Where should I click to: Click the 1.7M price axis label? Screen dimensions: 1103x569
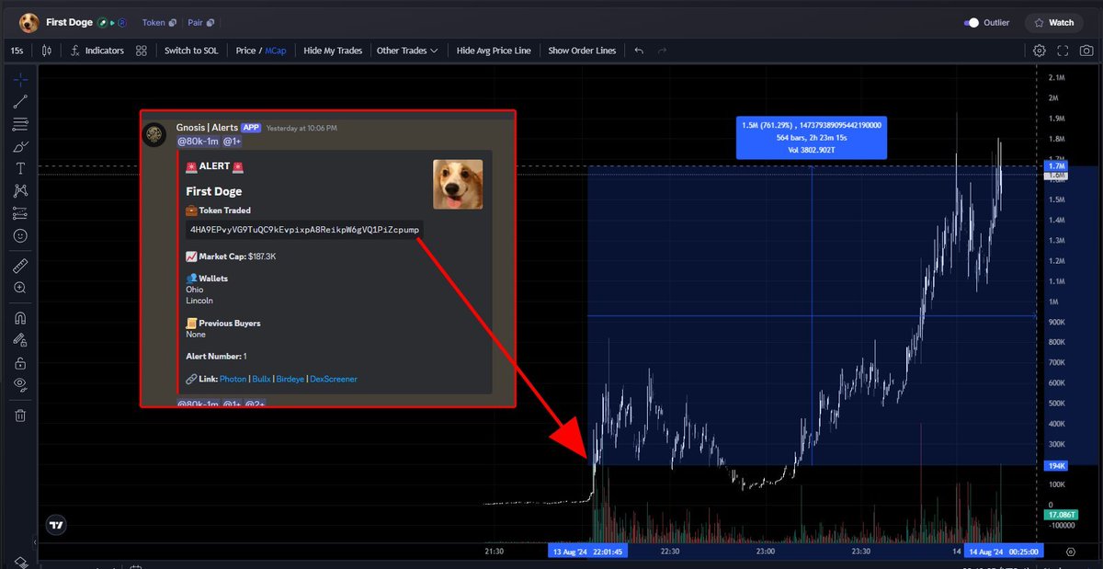click(1057, 165)
